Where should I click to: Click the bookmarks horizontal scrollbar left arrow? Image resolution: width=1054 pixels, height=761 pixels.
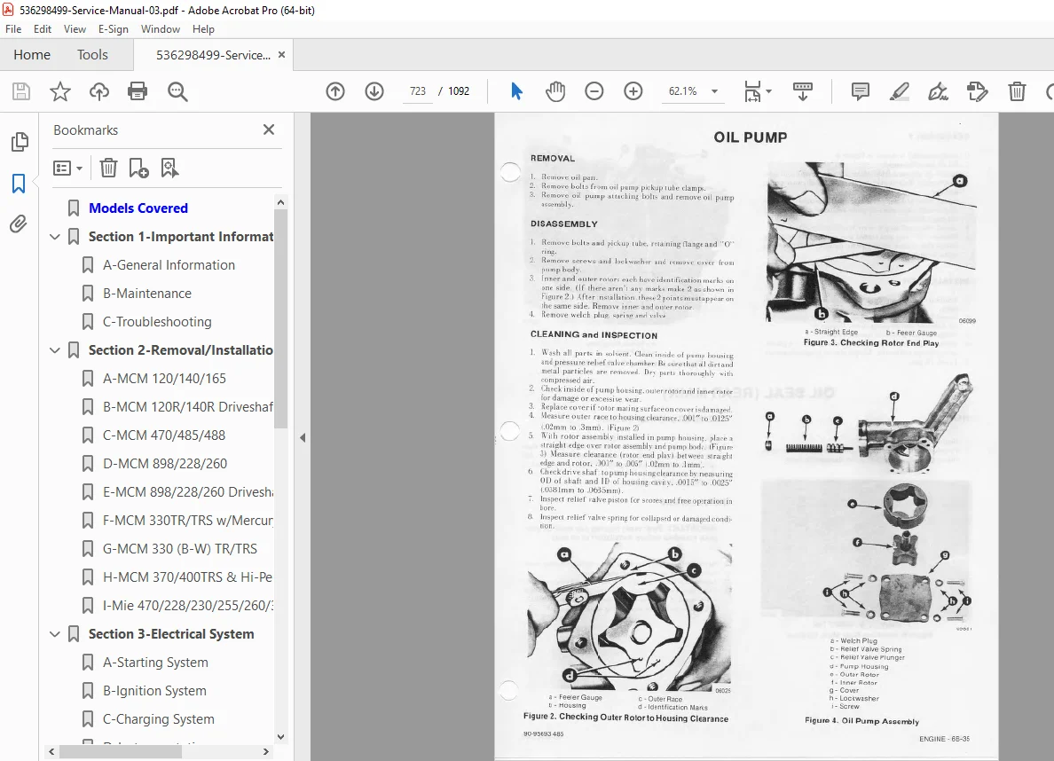coord(51,751)
